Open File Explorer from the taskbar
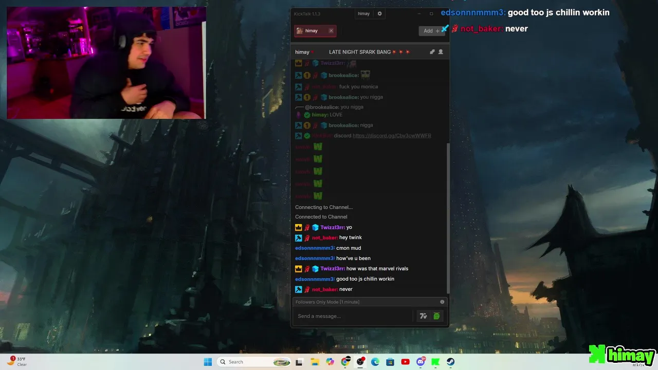This screenshot has height=370, width=658. coord(315,362)
